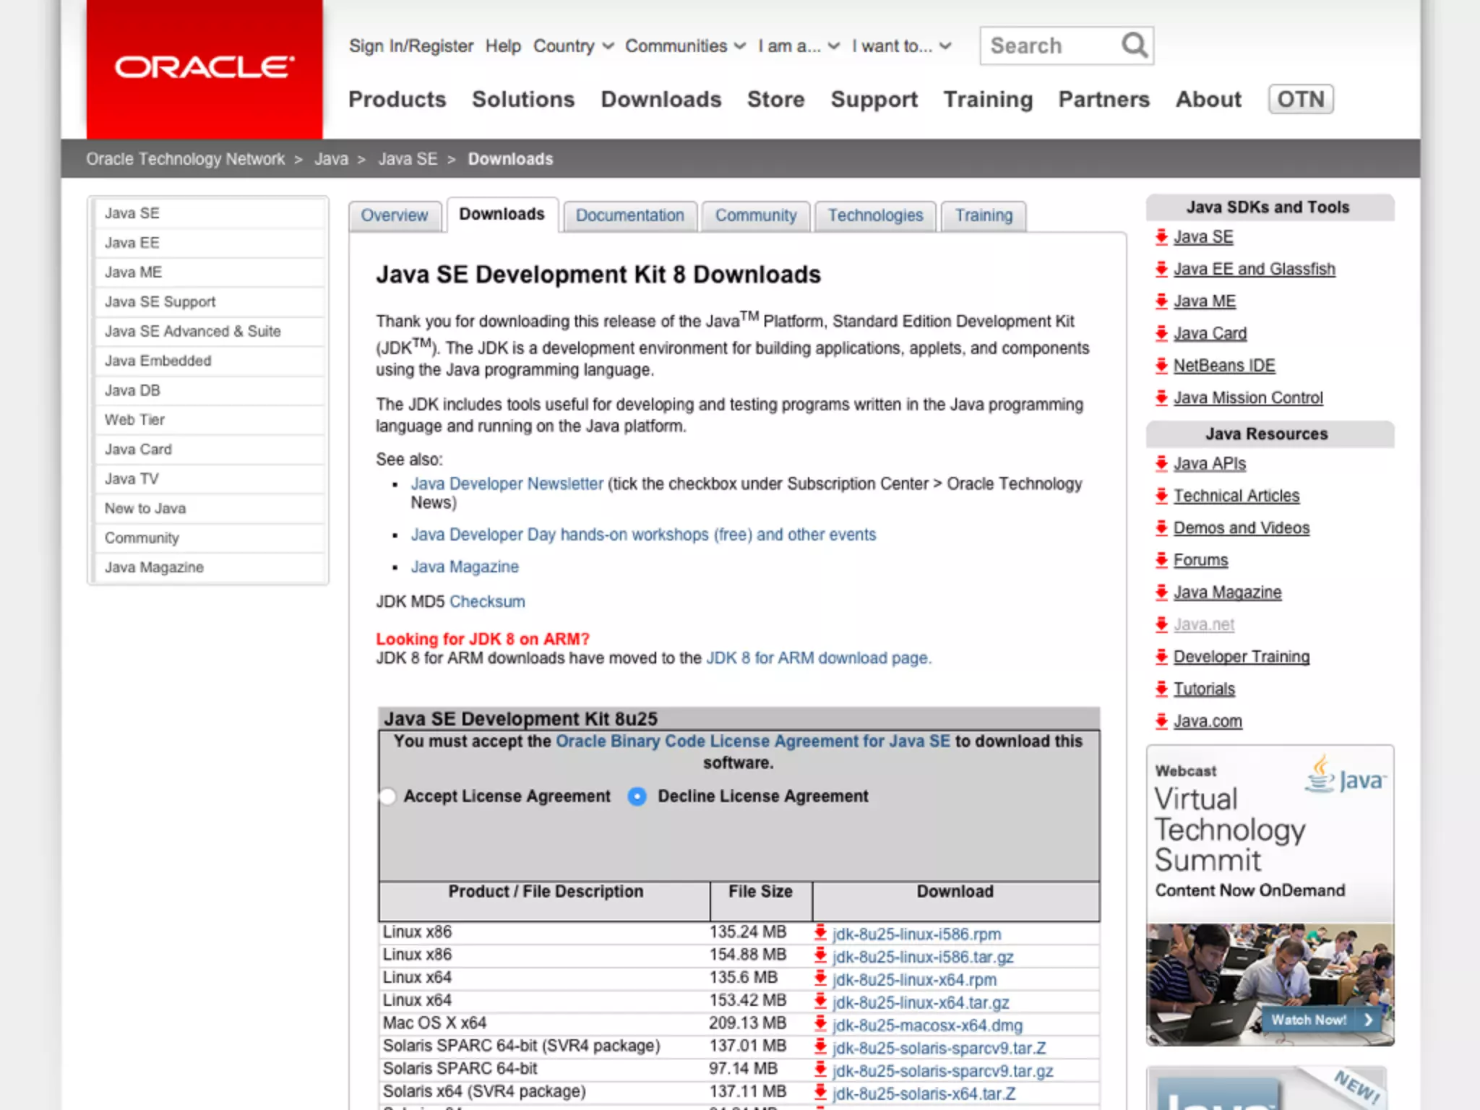Click red download icon next to NetBeans IDE
This screenshot has height=1110, width=1480.
pos(1161,366)
